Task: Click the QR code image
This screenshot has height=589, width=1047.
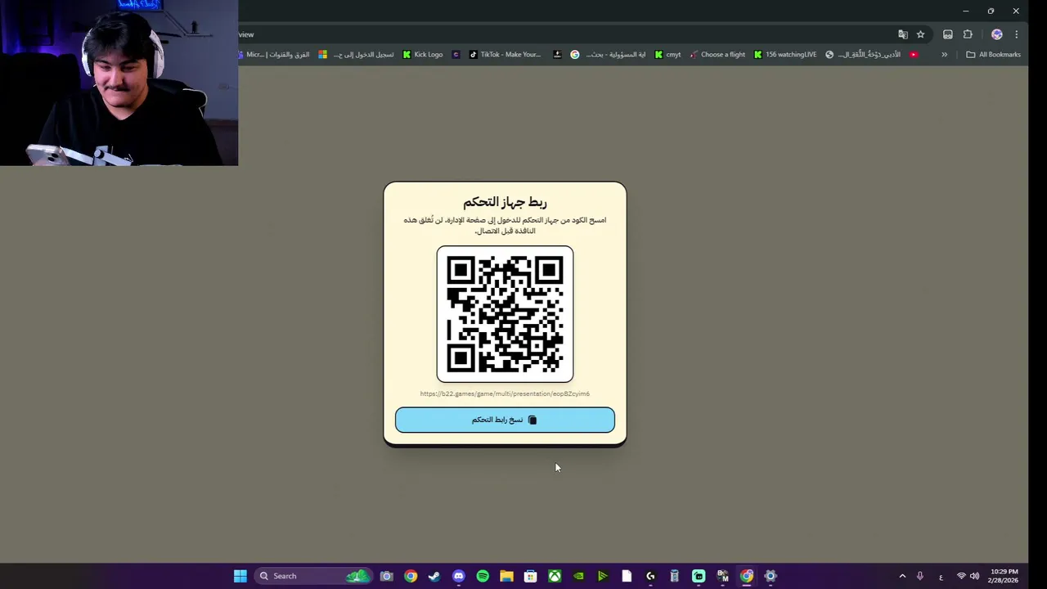Action: point(505,314)
